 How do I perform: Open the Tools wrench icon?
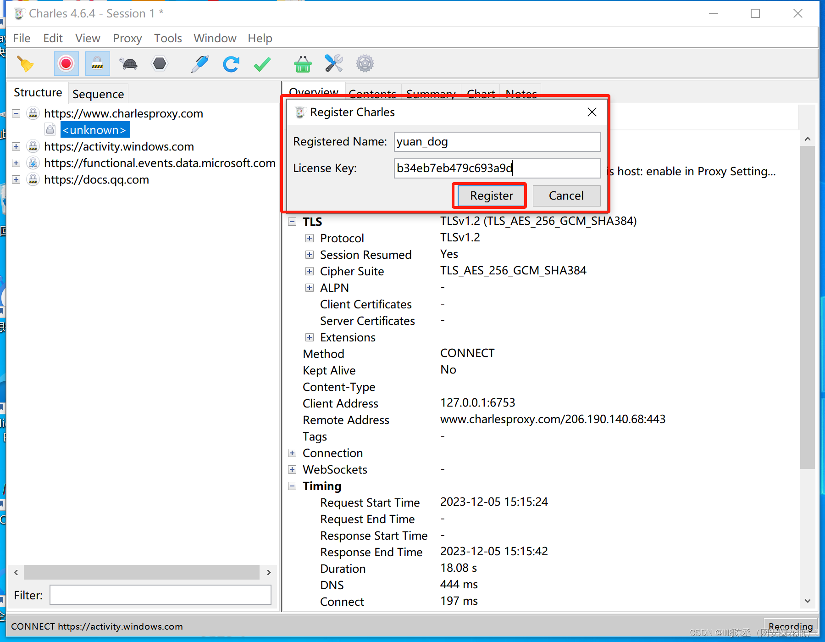tap(334, 64)
